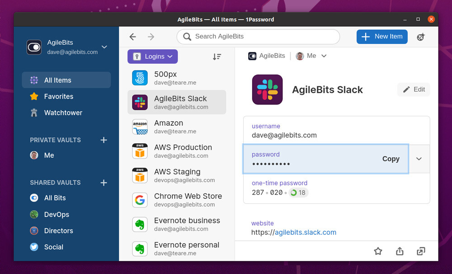Select AWS Production login entry
This screenshot has height=274, width=452.
pos(177,151)
